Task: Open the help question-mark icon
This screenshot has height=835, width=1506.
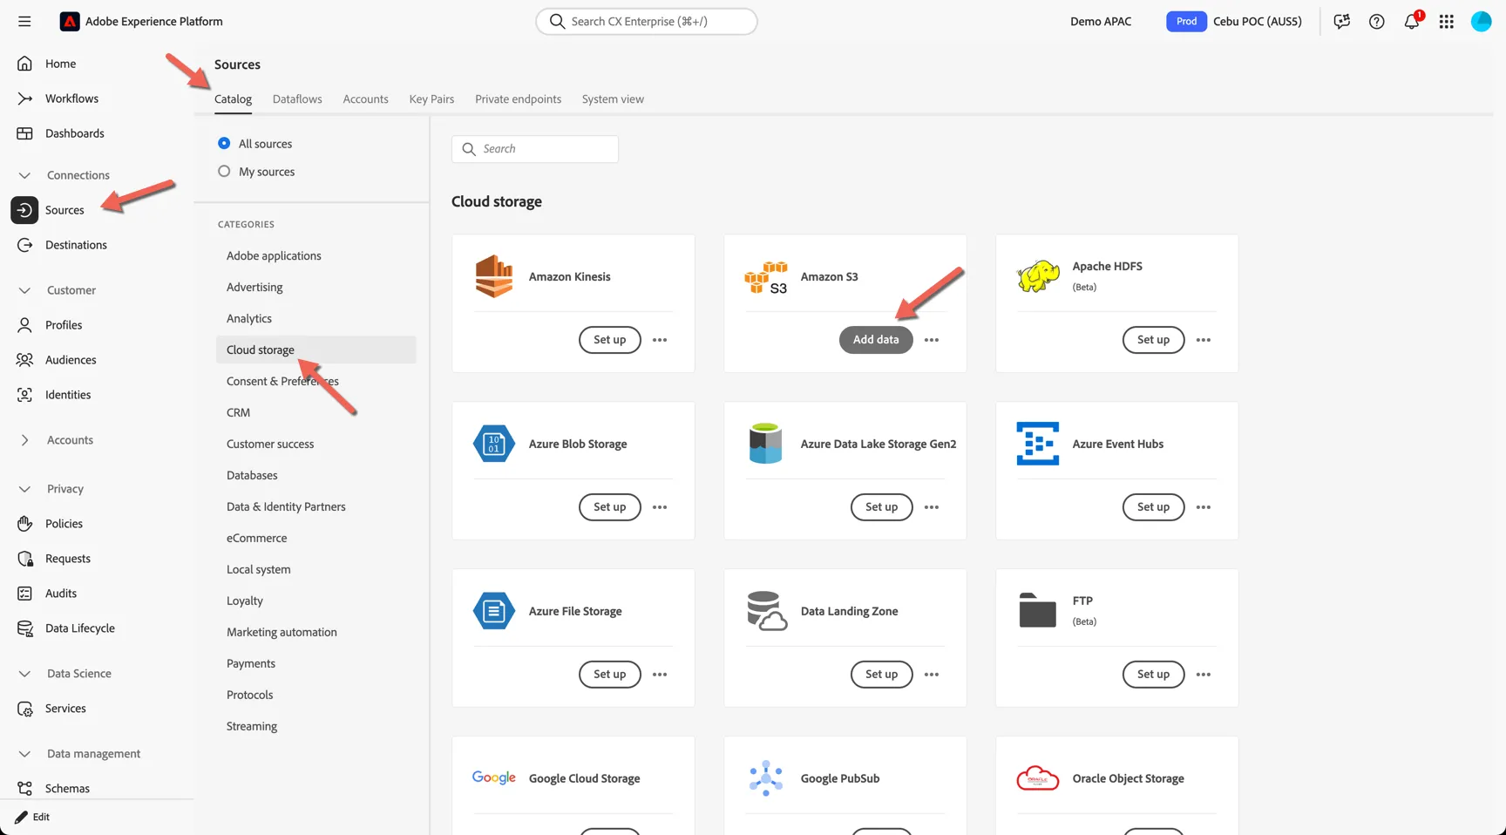Action: 1377,22
